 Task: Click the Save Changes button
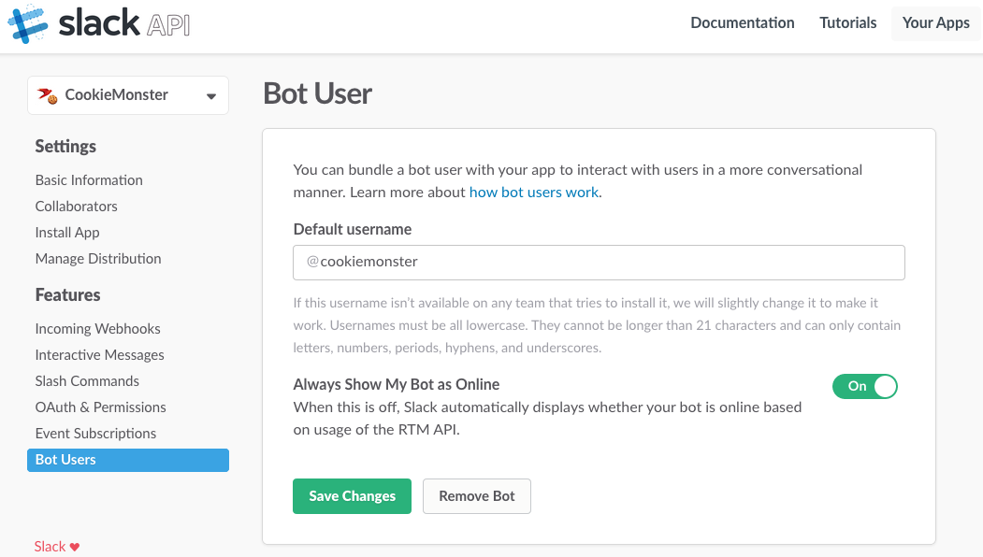click(x=352, y=496)
